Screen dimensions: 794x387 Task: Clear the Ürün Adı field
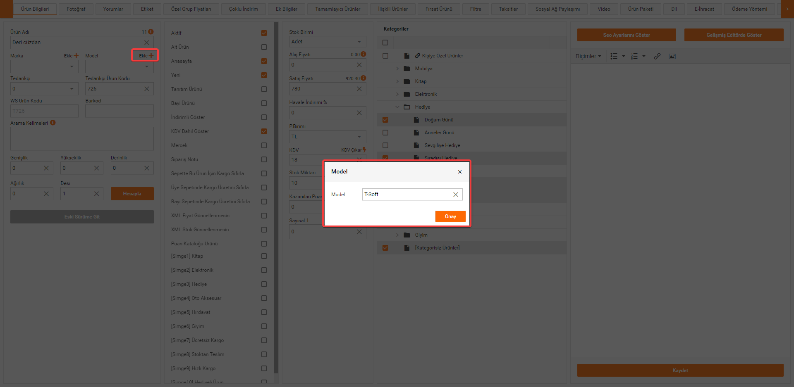(147, 43)
